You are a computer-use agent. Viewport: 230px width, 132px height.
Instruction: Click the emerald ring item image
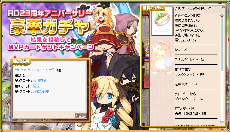162,21
